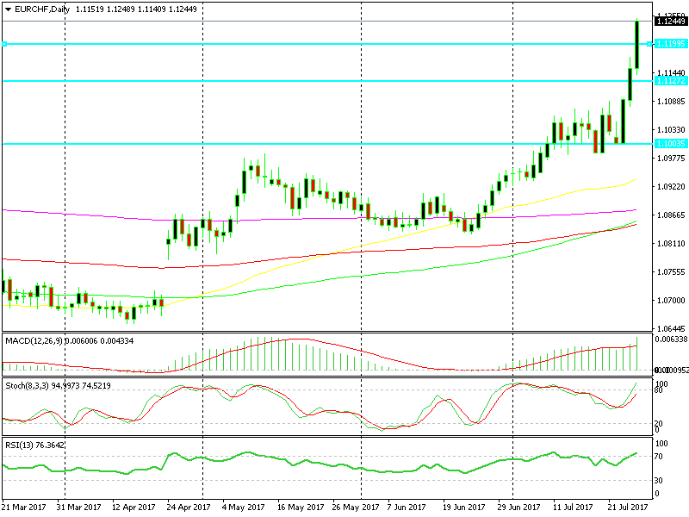
Task: Click the RSI(13) 76.3642 indicator label
Action: (34, 445)
